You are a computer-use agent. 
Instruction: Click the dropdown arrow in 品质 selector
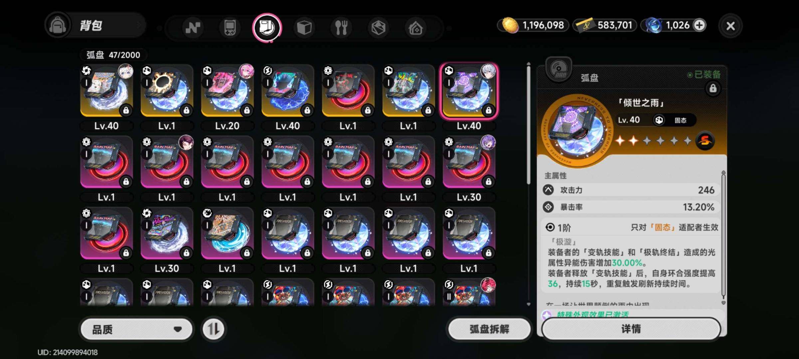pyautogui.click(x=178, y=329)
